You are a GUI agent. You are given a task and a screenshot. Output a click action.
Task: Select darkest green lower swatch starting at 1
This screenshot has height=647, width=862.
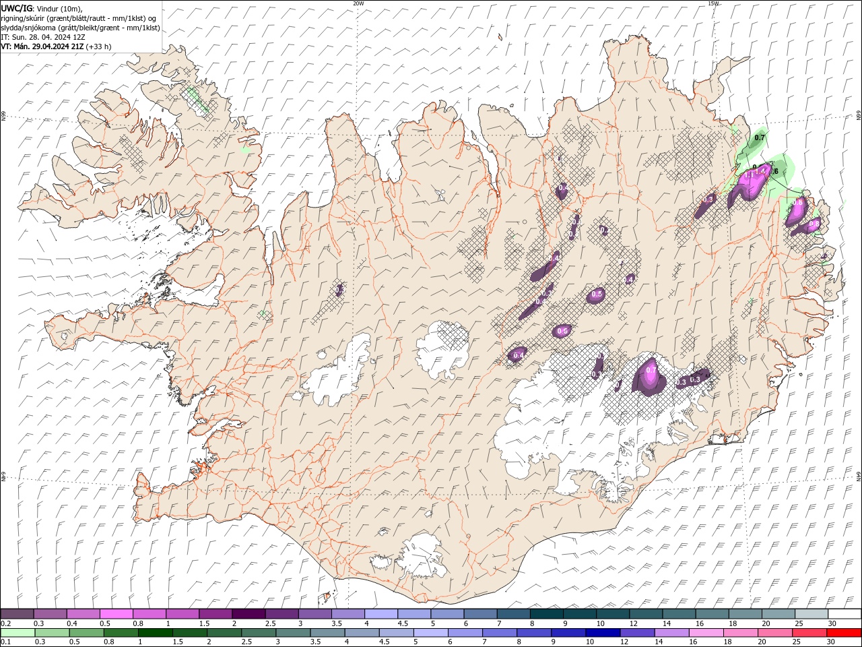(x=155, y=632)
